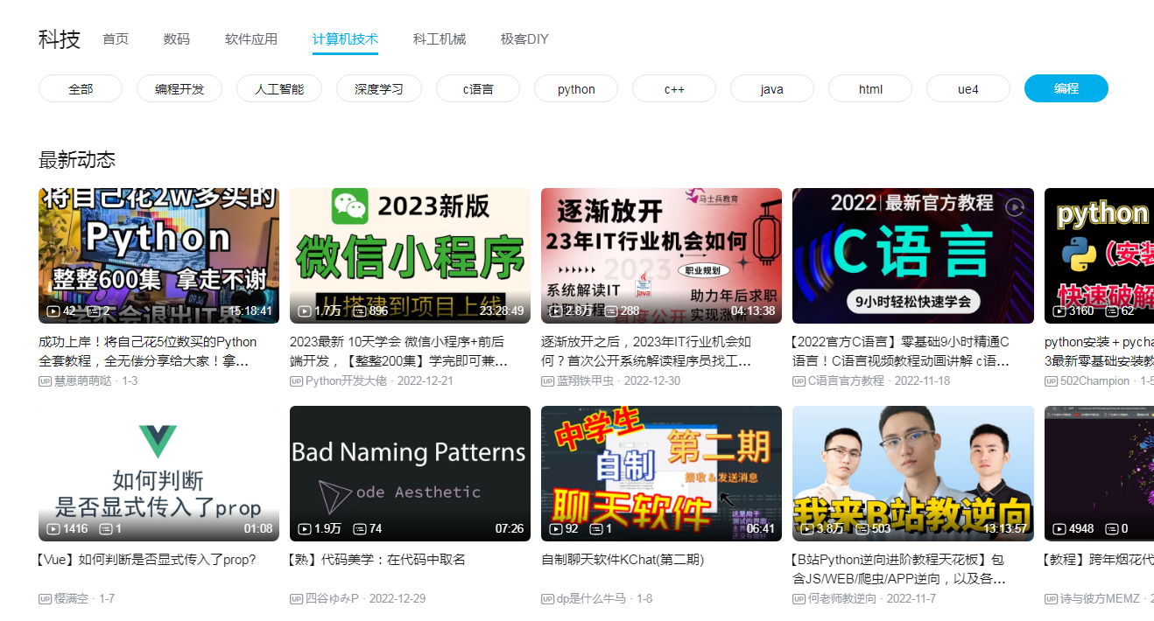Pick the ue4 filter tag
Image resolution: width=1154 pixels, height=621 pixels.
(x=968, y=89)
